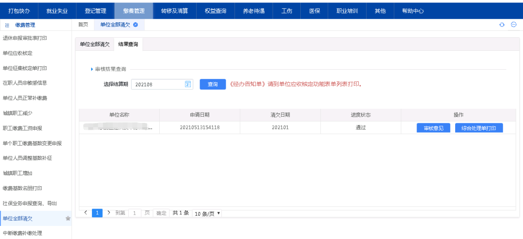This screenshot has height=239, width=523.
Task: Click the star icon beside 单位全部清欠 in sidebar
Action: point(68,219)
